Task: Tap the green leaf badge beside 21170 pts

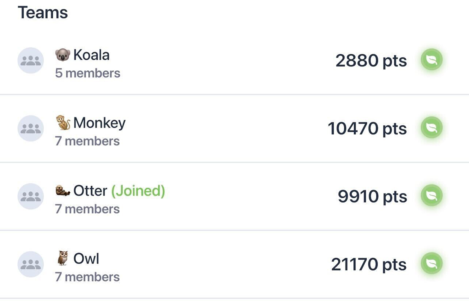Action: tap(431, 264)
